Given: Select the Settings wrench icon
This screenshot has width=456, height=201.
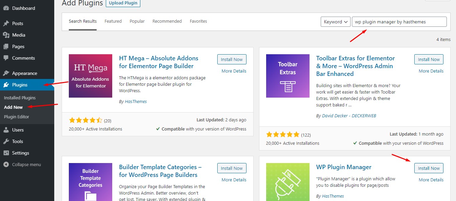Looking at the screenshot, I should (x=6, y=153).
